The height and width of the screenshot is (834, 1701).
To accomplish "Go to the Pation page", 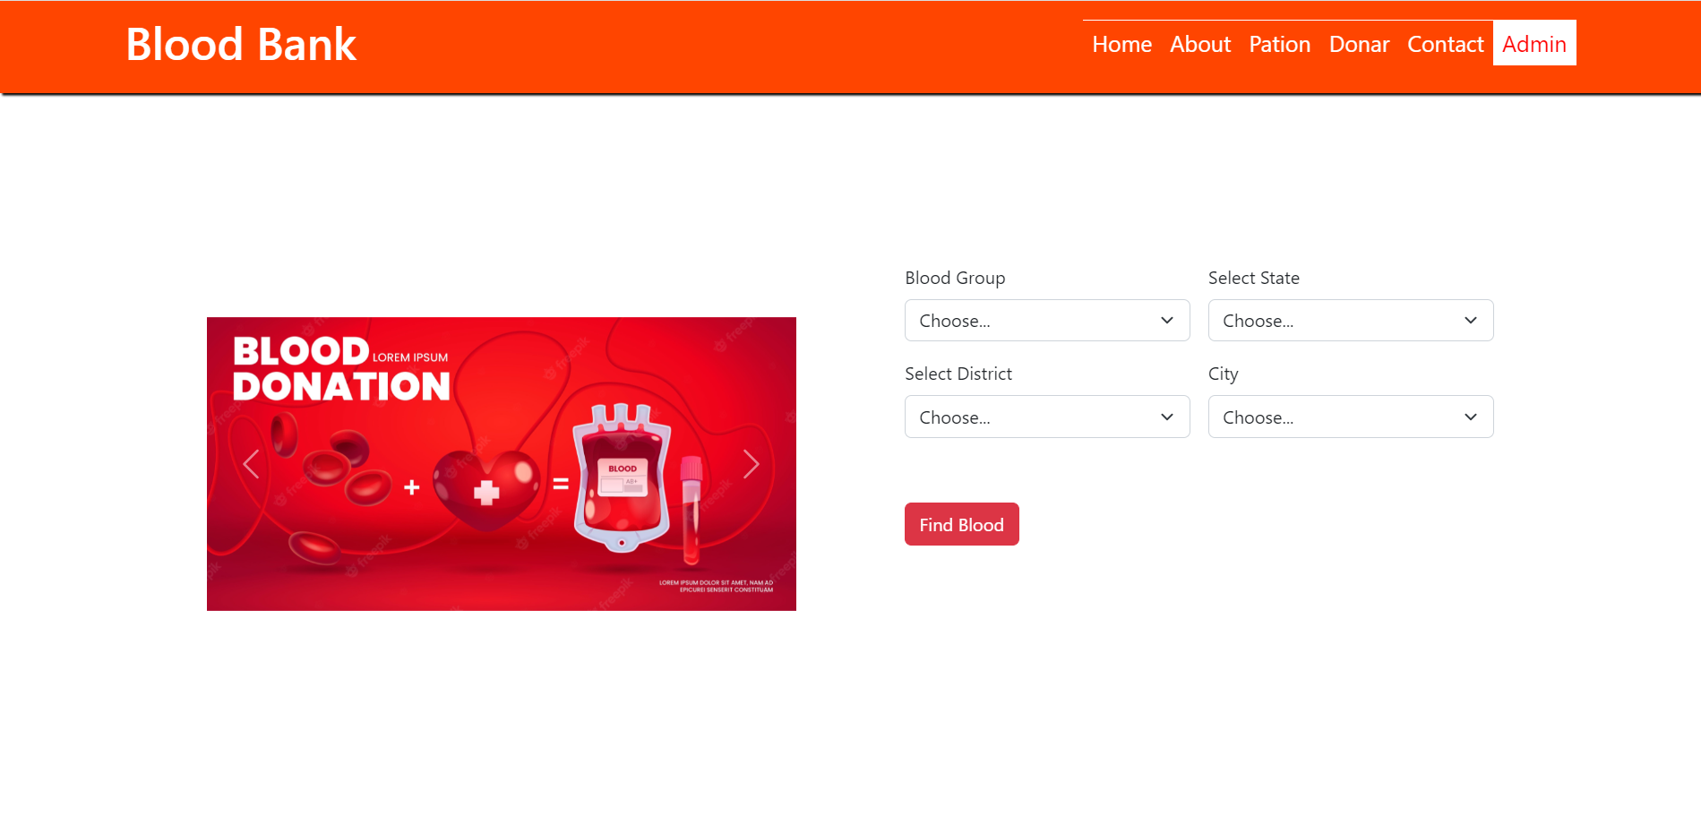I will (x=1279, y=44).
